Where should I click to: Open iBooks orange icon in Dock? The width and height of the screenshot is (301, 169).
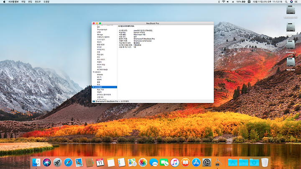click(x=185, y=163)
